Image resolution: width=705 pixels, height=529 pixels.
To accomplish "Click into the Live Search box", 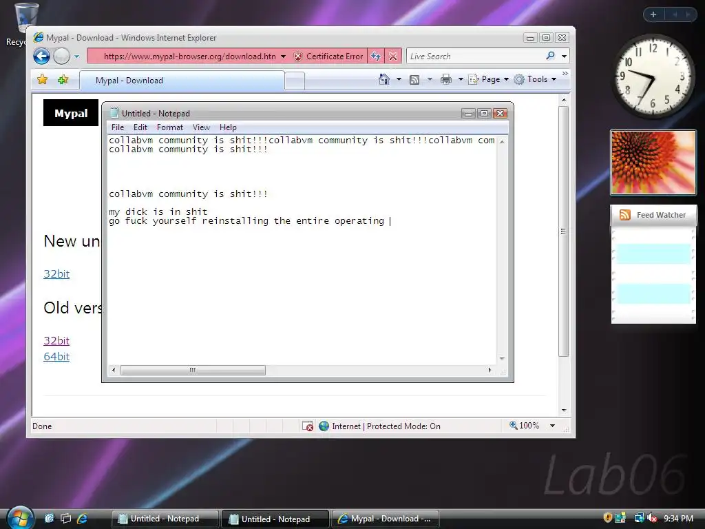I will coord(474,56).
